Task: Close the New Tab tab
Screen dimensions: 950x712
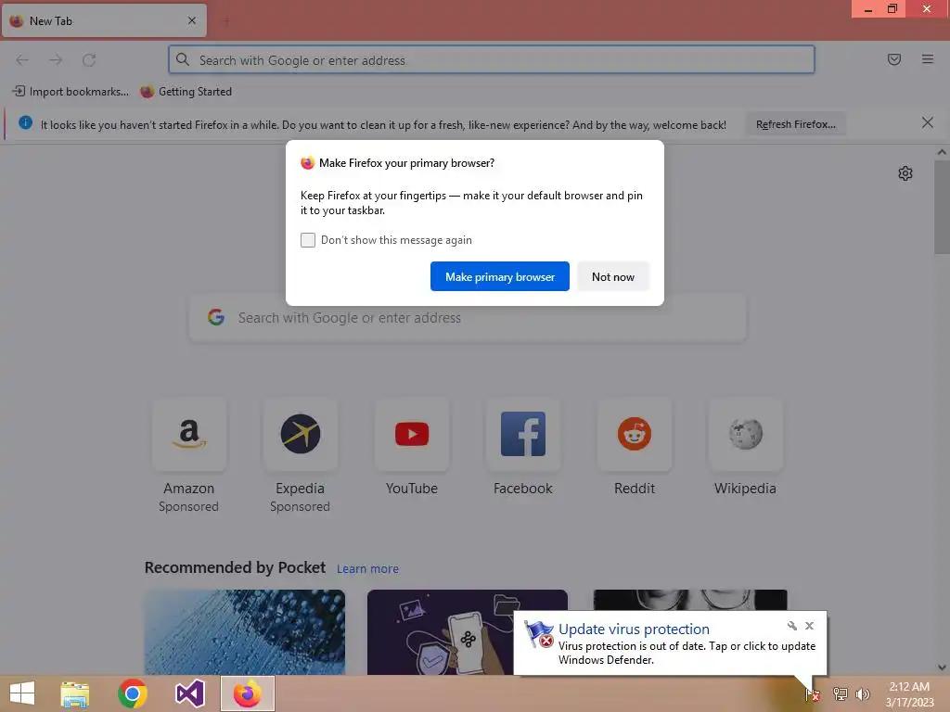Action: [192, 20]
